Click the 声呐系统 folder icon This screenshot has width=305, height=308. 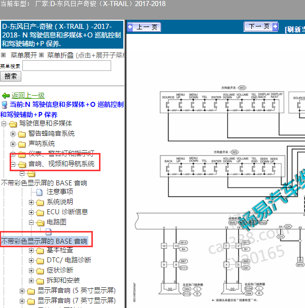tap(22, 144)
